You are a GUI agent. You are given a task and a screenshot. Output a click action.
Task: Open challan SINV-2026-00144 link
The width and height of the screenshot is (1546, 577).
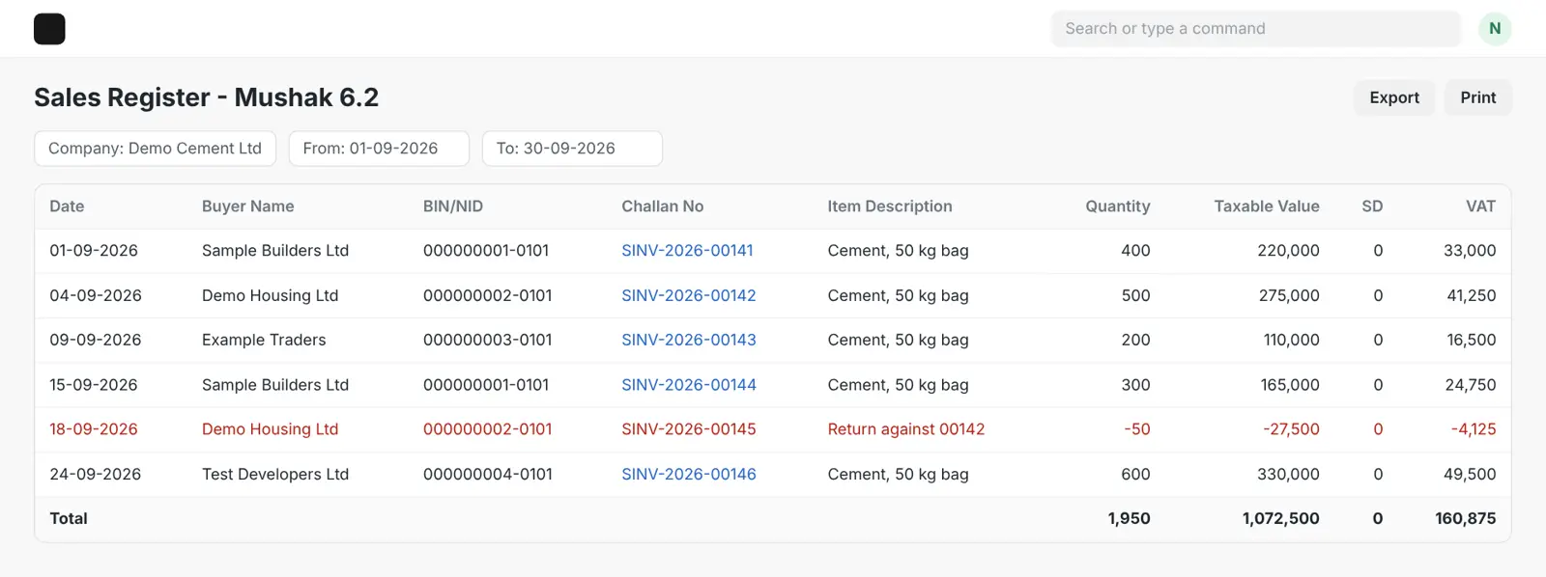[x=689, y=385]
